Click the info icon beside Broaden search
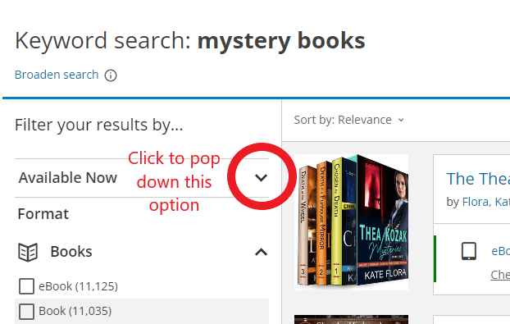 [111, 75]
